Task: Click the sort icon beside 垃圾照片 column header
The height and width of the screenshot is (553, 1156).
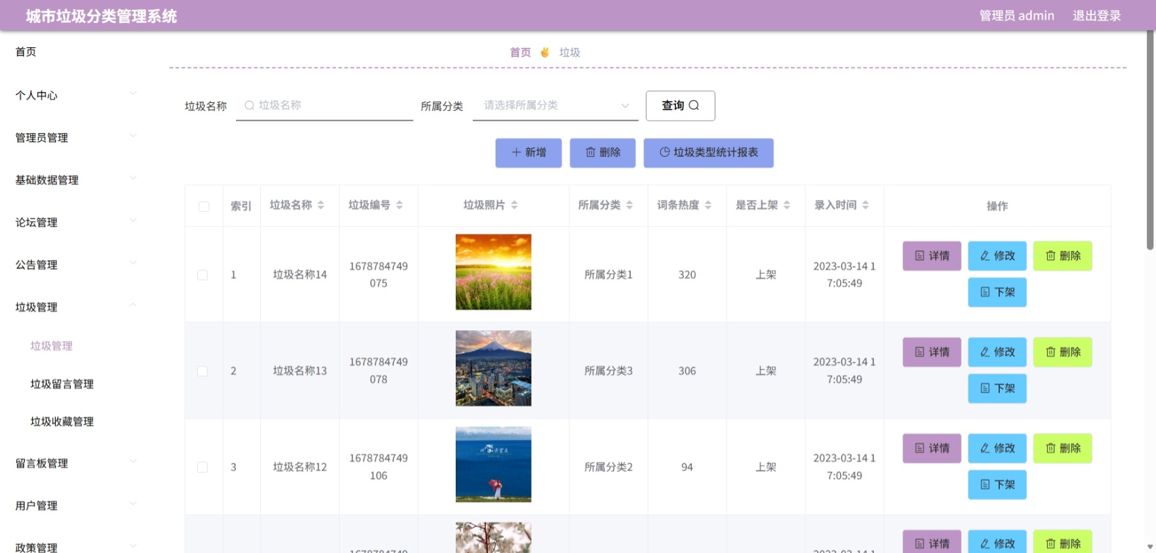Action: pyautogui.click(x=514, y=205)
